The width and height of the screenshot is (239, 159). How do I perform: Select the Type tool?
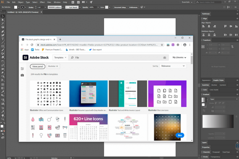[x=3, y=39]
